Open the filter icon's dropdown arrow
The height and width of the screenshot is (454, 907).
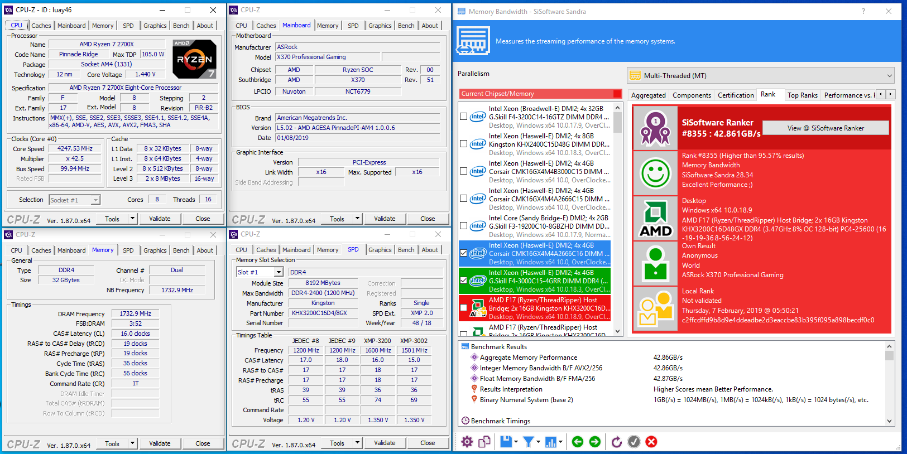(538, 442)
